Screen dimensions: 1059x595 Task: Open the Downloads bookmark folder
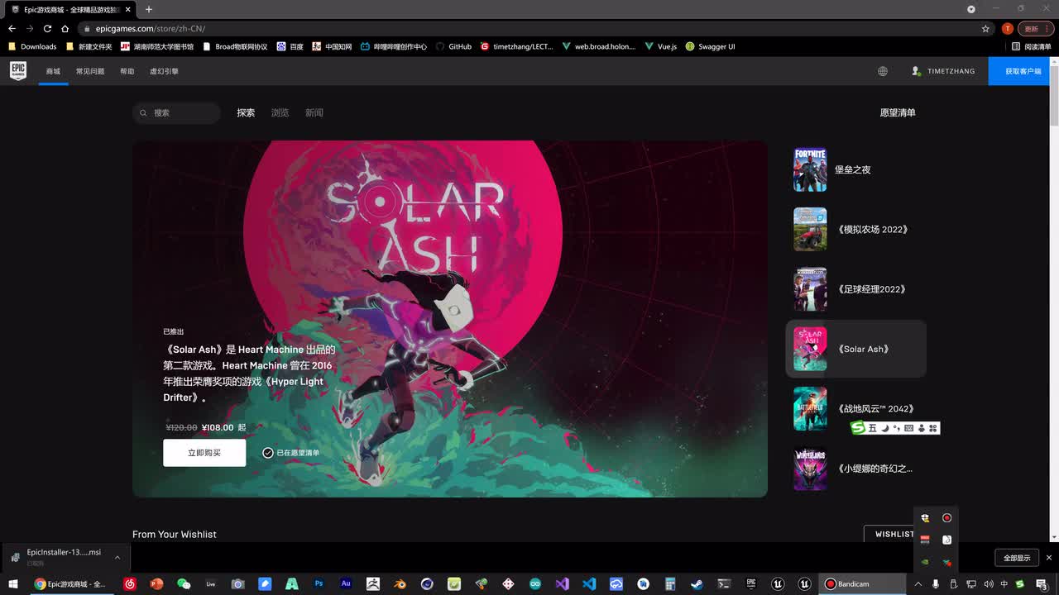coord(32,46)
